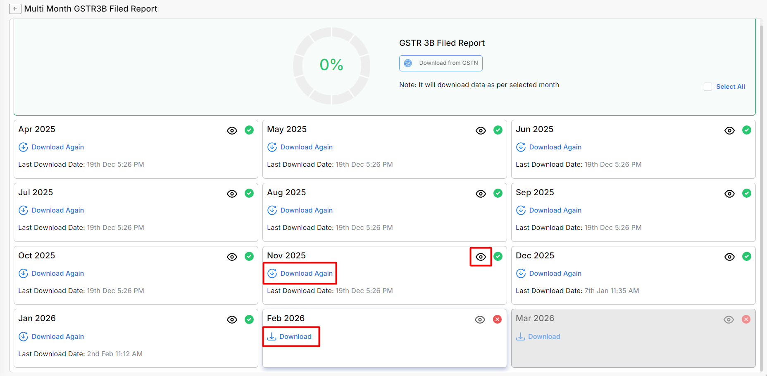Click eye icon for Nov 2025
The height and width of the screenshot is (376, 767).
481,257
